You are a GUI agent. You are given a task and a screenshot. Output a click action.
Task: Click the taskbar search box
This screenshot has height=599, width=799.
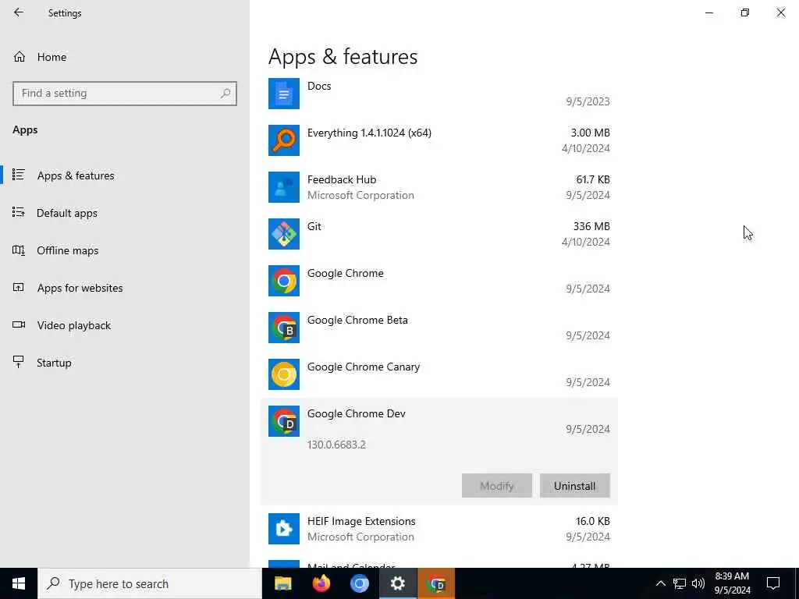pyautogui.click(x=150, y=583)
